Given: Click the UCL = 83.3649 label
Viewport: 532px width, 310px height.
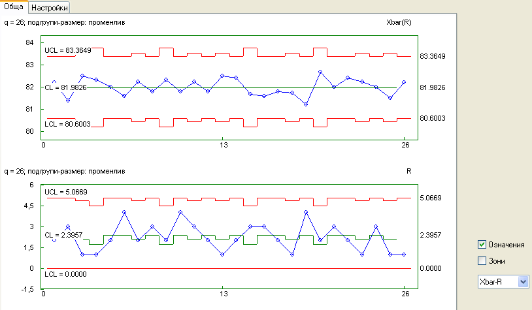Looking at the screenshot, I should pos(67,50).
